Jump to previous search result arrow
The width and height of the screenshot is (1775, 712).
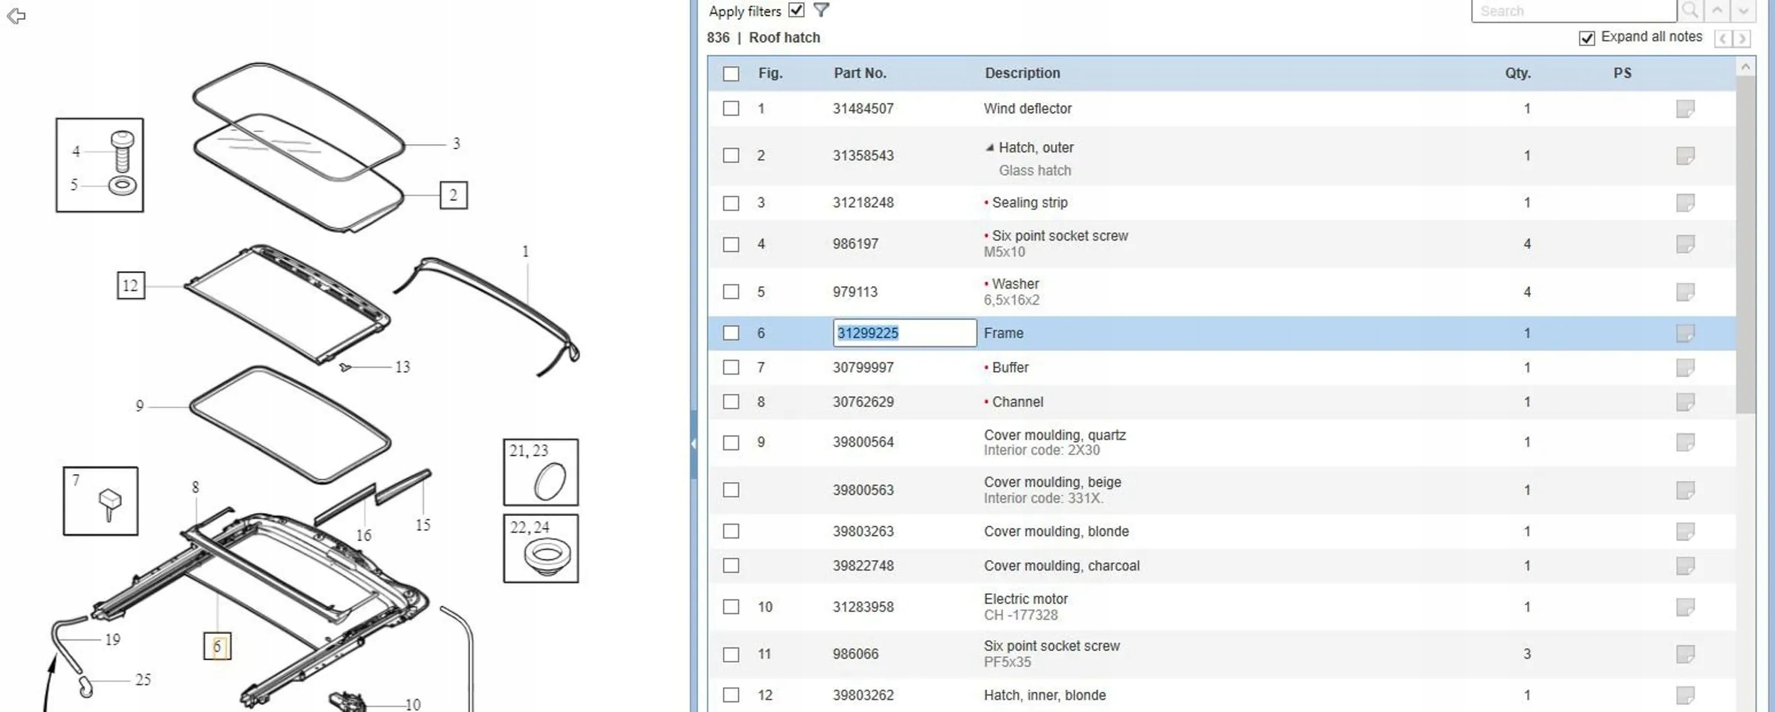1717,11
